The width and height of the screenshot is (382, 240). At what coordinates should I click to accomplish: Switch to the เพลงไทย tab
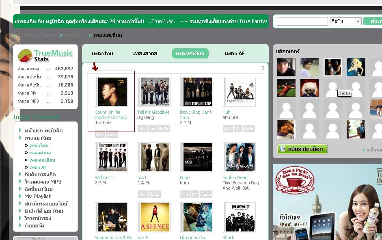point(102,53)
